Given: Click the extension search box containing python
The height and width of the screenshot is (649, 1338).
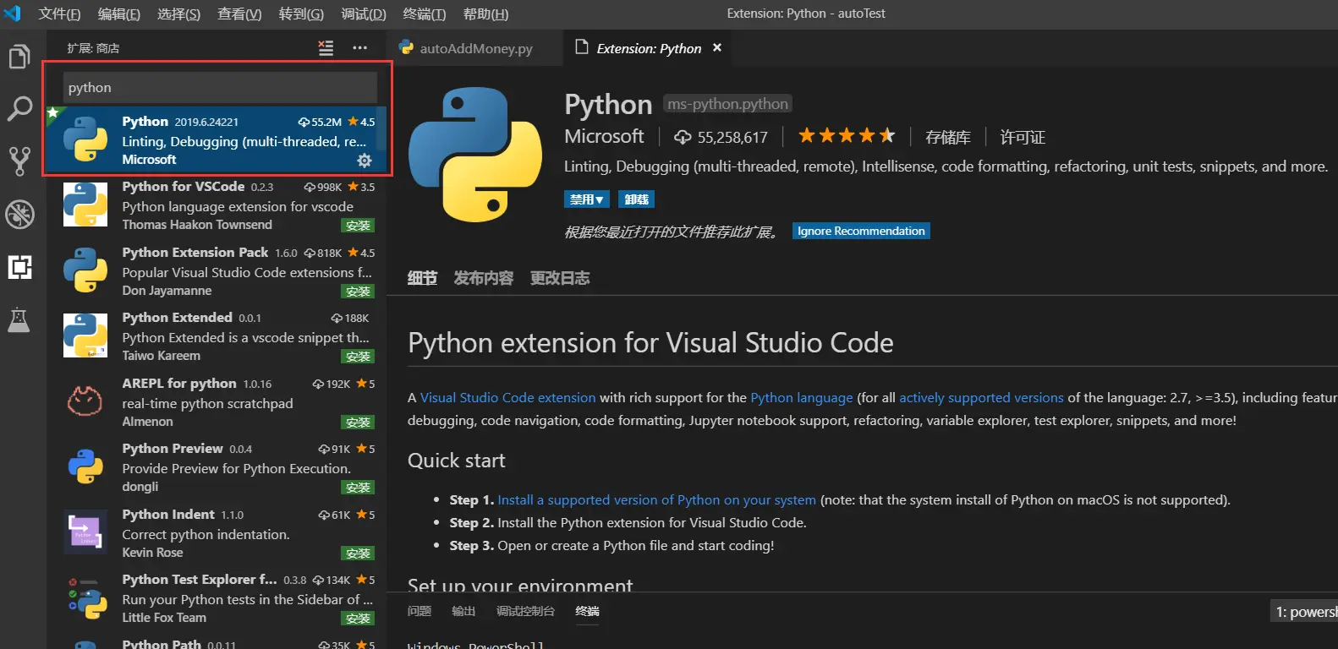Looking at the screenshot, I should click(220, 87).
